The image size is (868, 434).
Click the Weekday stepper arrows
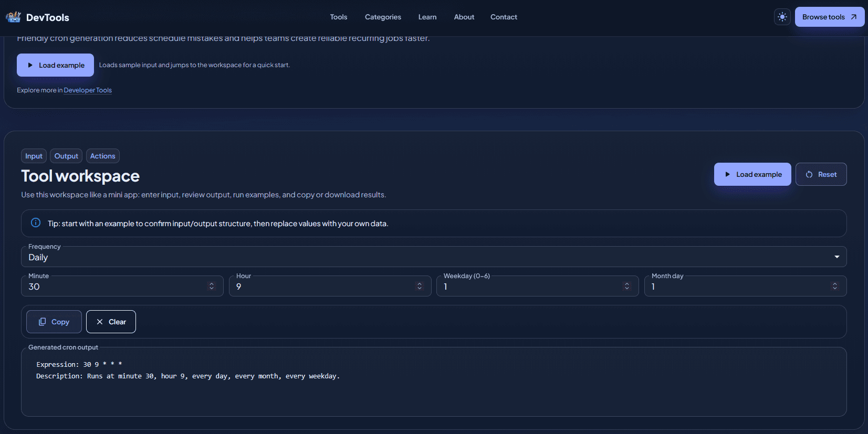(x=626, y=287)
